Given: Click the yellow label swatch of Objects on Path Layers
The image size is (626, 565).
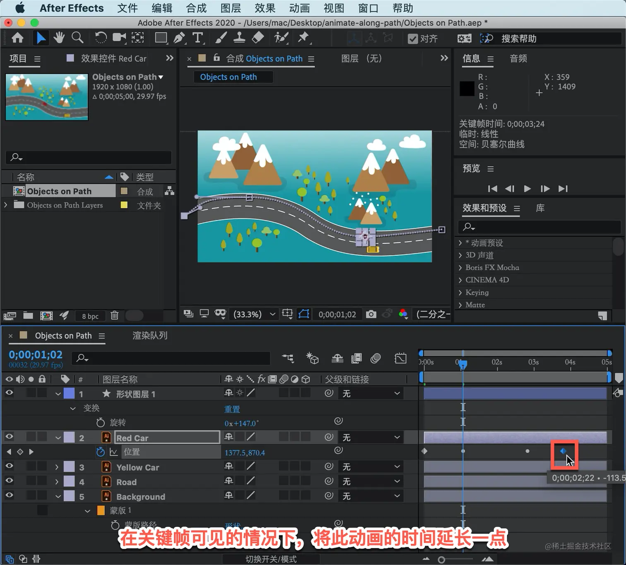Looking at the screenshot, I should (x=124, y=205).
